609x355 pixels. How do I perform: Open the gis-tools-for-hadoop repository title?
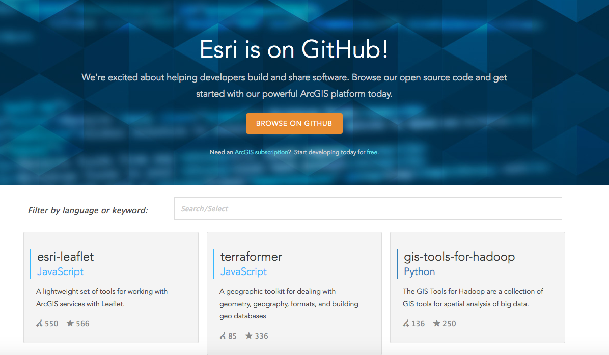pos(459,257)
